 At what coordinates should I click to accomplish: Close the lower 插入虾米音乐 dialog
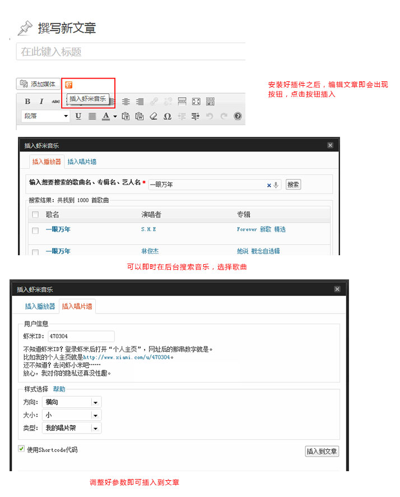point(337,289)
